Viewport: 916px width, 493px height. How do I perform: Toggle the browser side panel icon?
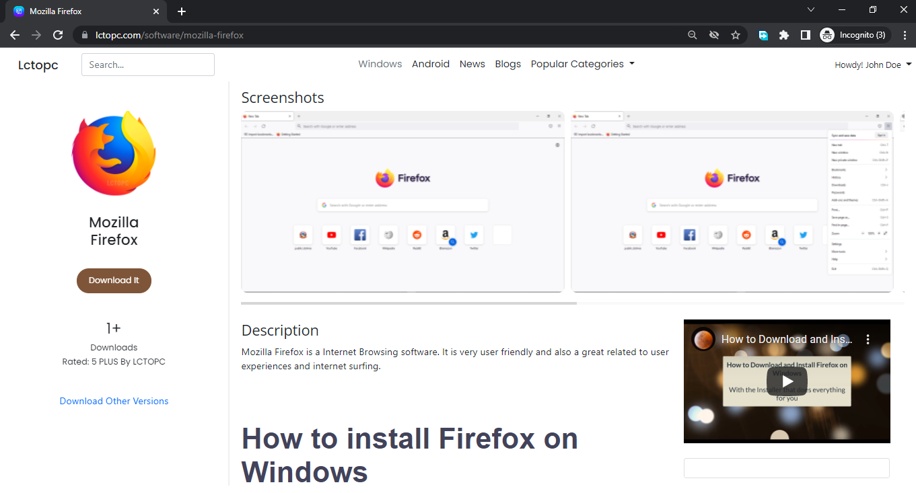[805, 35]
